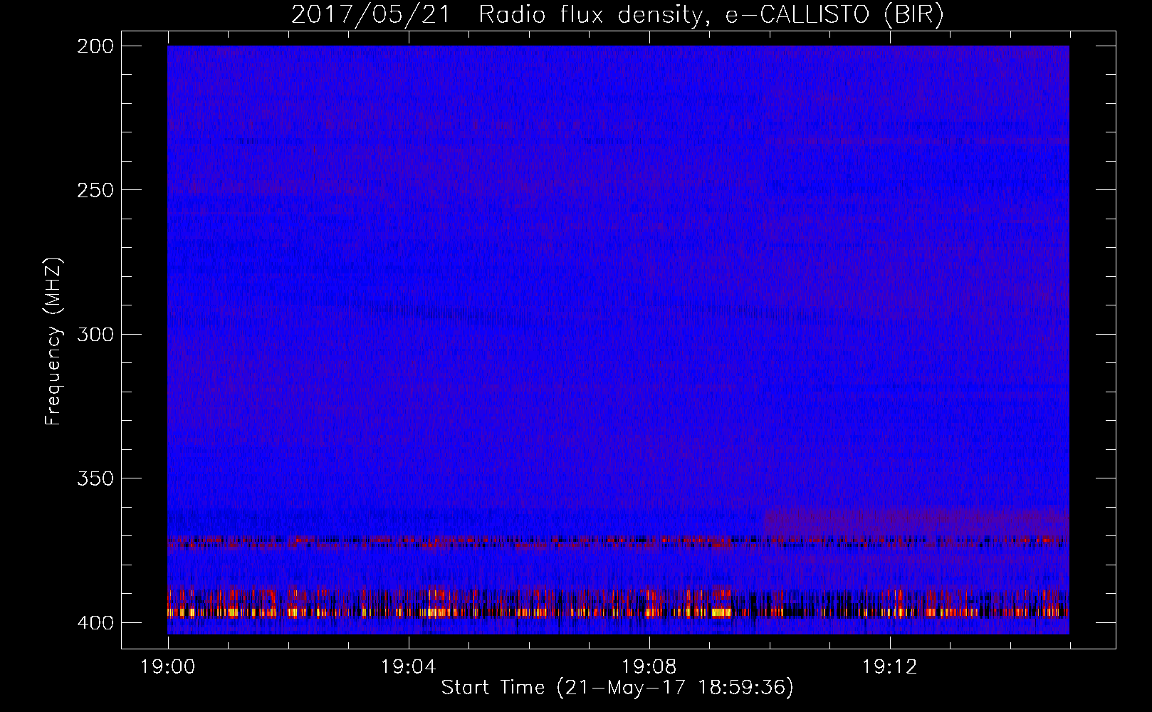
Task: Click the 'Start Time (21-May-17 18:59:36)' label
Action: [x=617, y=688]
